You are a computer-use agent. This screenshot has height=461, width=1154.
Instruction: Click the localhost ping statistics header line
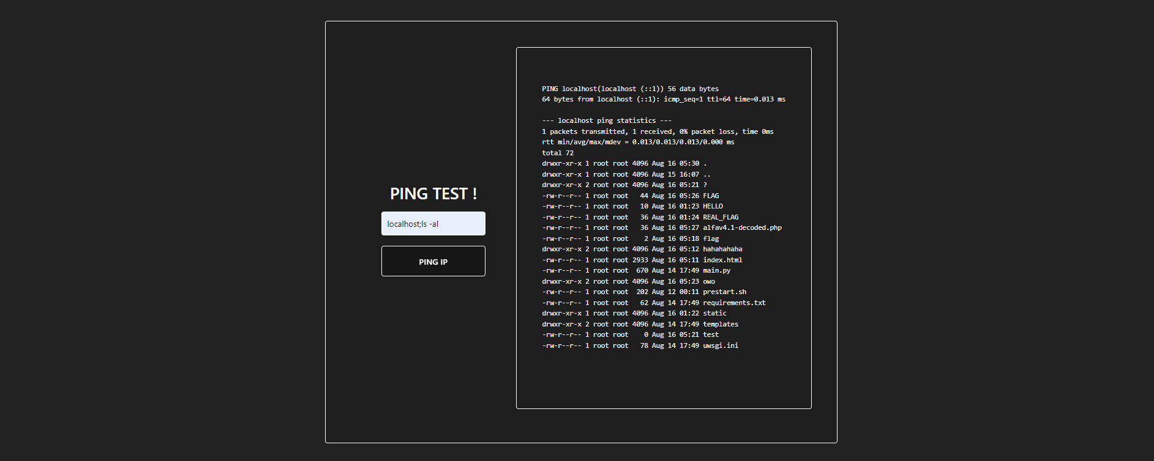tap(606, 120)
